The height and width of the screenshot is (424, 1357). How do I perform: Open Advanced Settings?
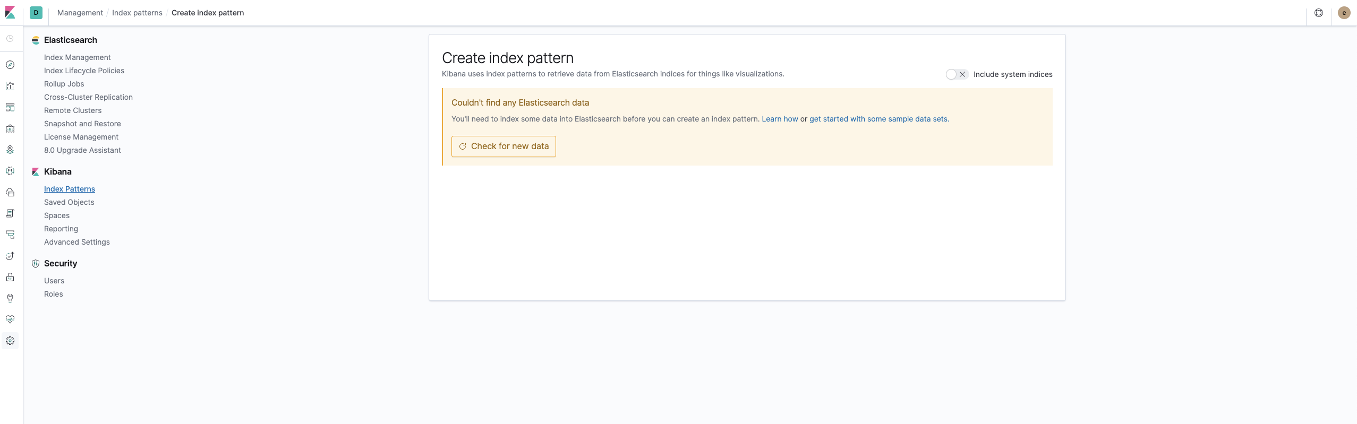coord(77,242)
